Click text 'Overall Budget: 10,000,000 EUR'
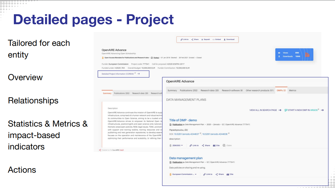The height and width of the screenshot is (188, 335). click(141, 68)
